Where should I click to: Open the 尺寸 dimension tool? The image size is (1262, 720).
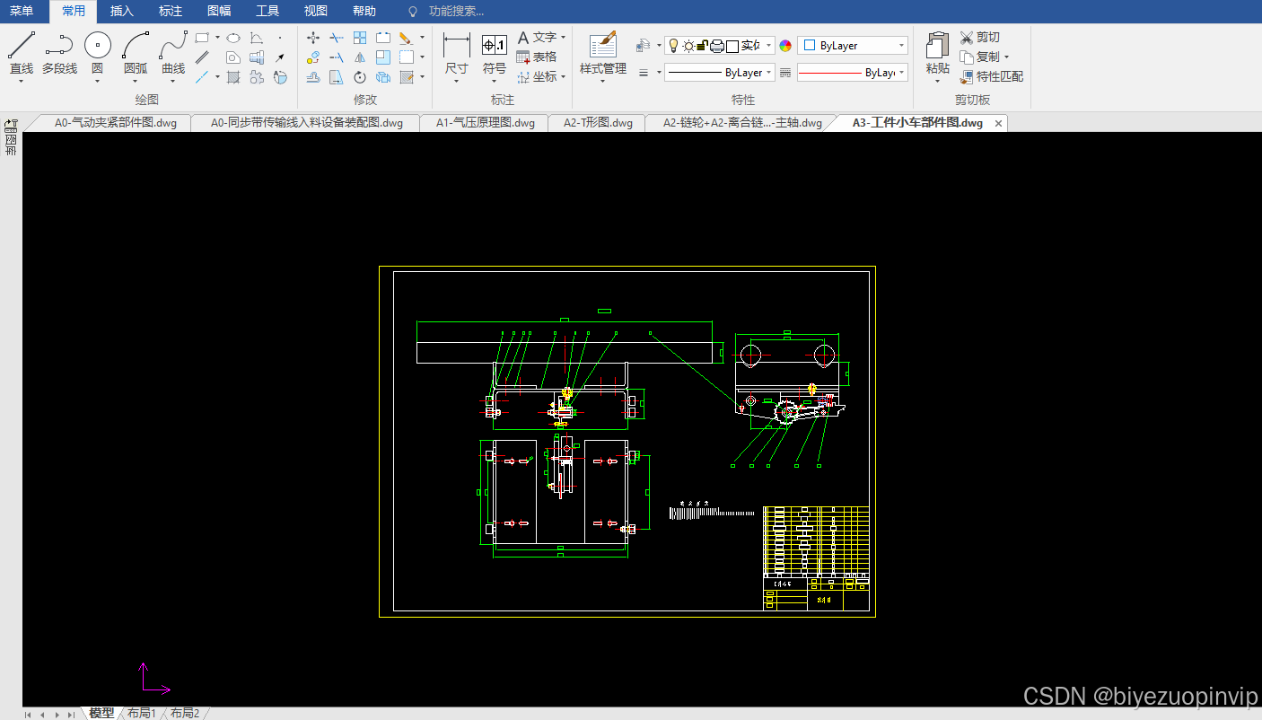[457, 54]
